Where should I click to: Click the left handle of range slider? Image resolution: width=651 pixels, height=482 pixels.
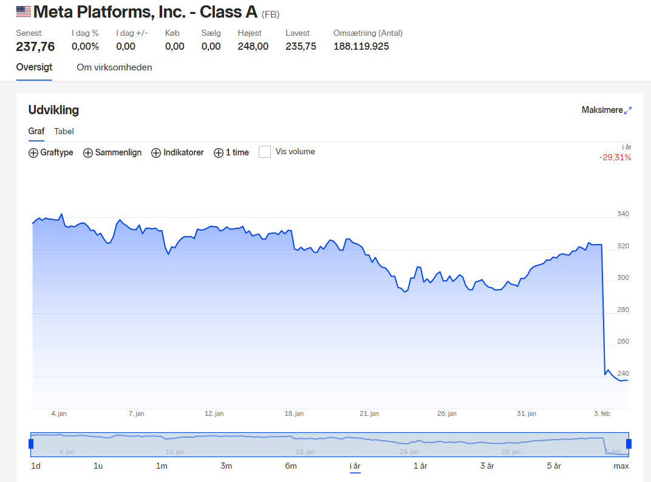click(x=31, y=444)
